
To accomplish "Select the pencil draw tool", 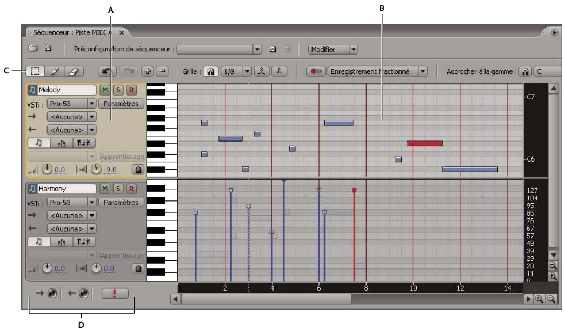I will coord(55,71).
